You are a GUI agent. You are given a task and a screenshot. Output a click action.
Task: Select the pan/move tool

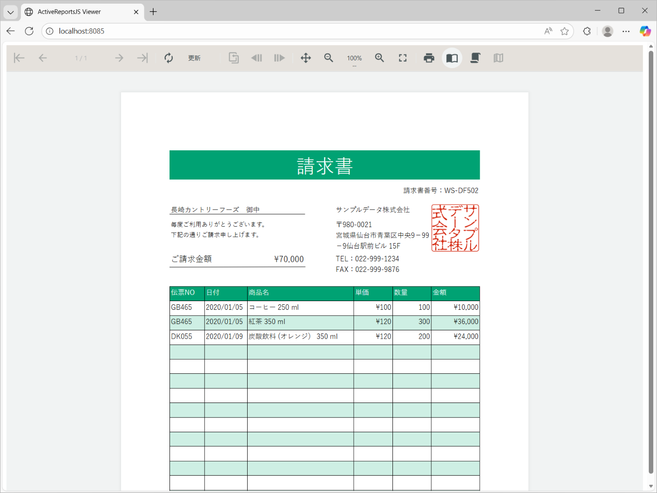coord(305,58)
